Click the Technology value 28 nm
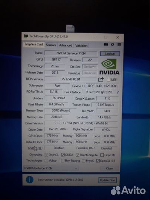Image resolution: width=150 pixels, height=200 pixels. point(55,66)
